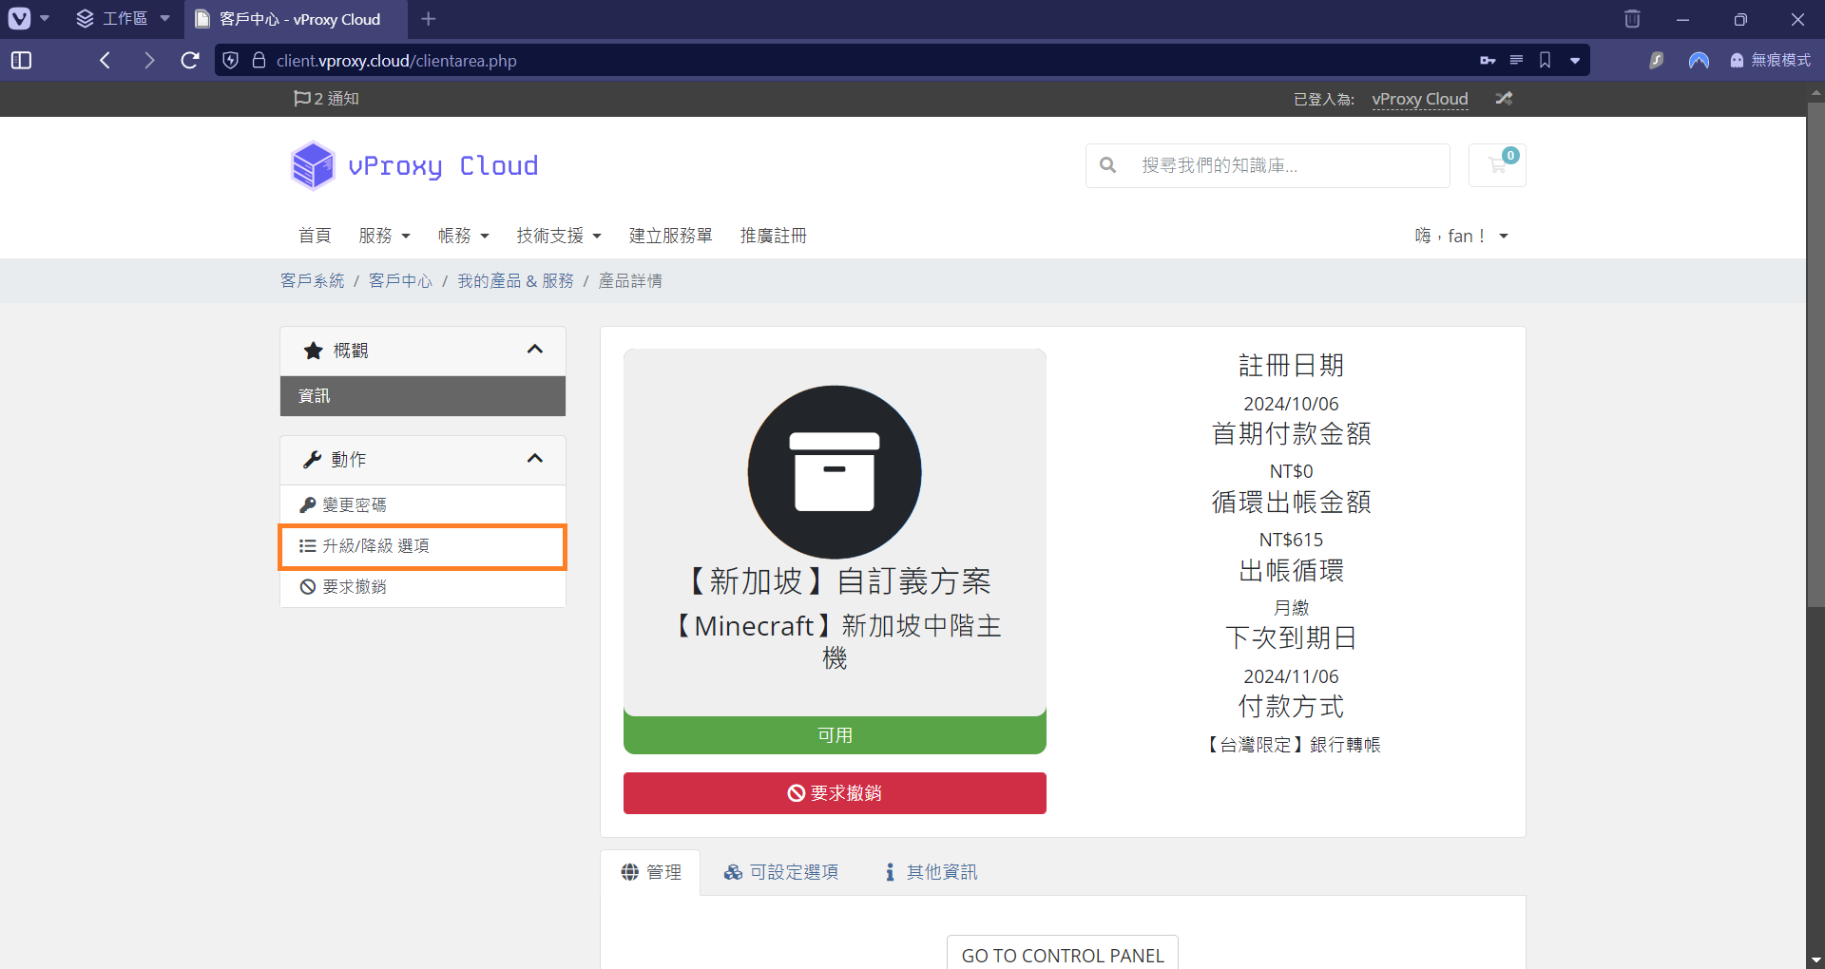Image resolution: width=1825 pixels, height=969 pixels.
Task: Open the new tab plus button
Action: point(429,19)
